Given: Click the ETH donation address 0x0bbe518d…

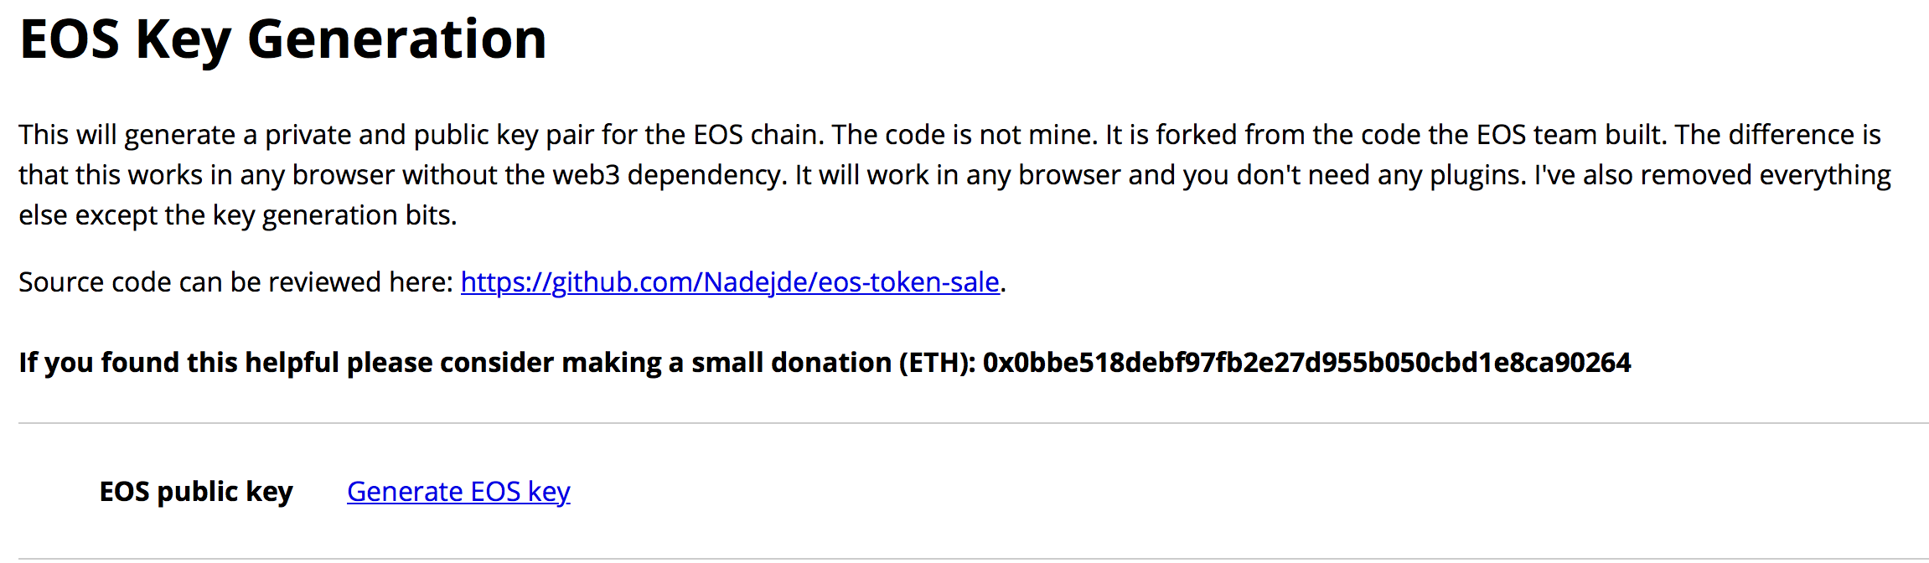Looking at the screenshot, I should point(1306,363).
